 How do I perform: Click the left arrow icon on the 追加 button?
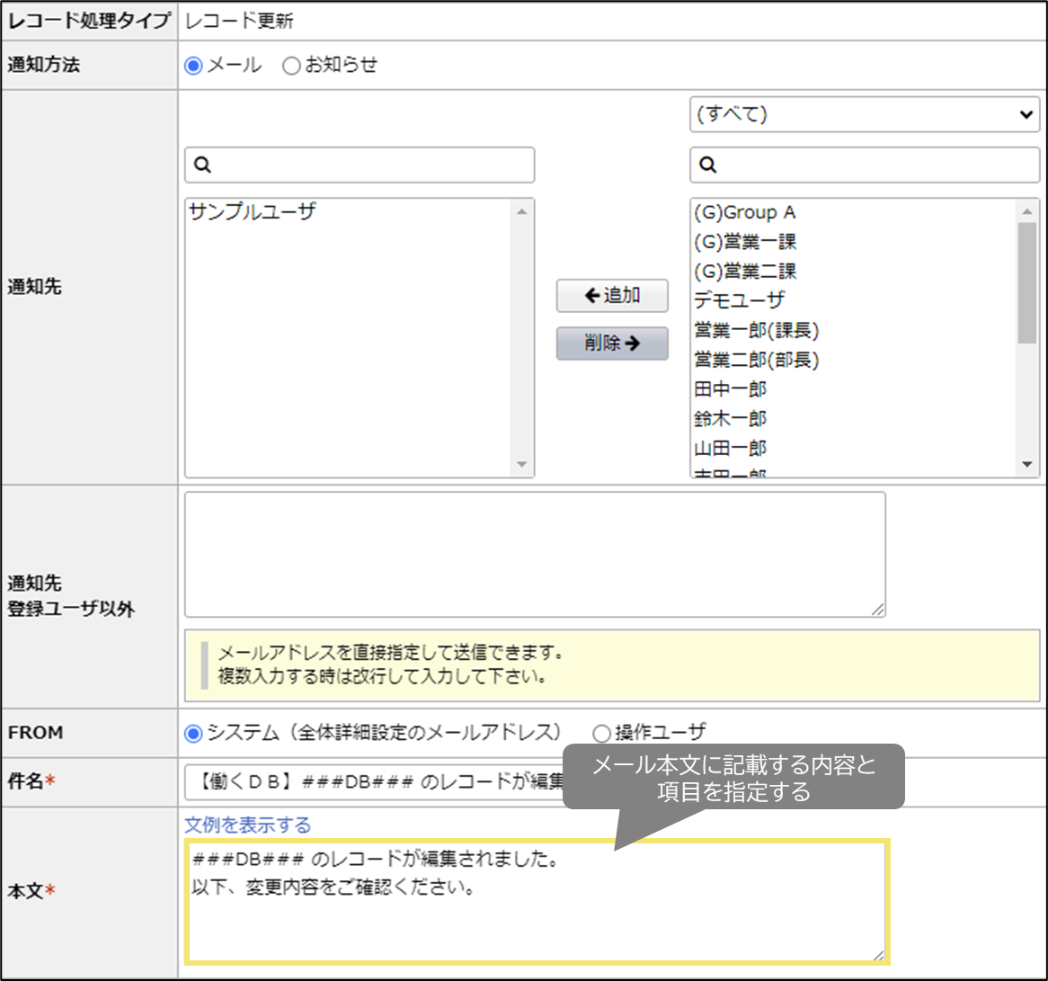click(591, 296)
